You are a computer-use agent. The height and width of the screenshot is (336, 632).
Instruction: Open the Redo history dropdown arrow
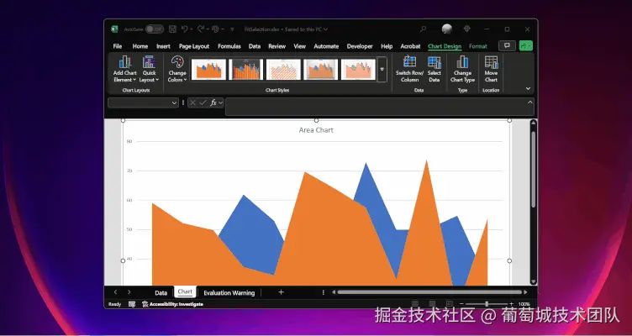coord(207,29)
